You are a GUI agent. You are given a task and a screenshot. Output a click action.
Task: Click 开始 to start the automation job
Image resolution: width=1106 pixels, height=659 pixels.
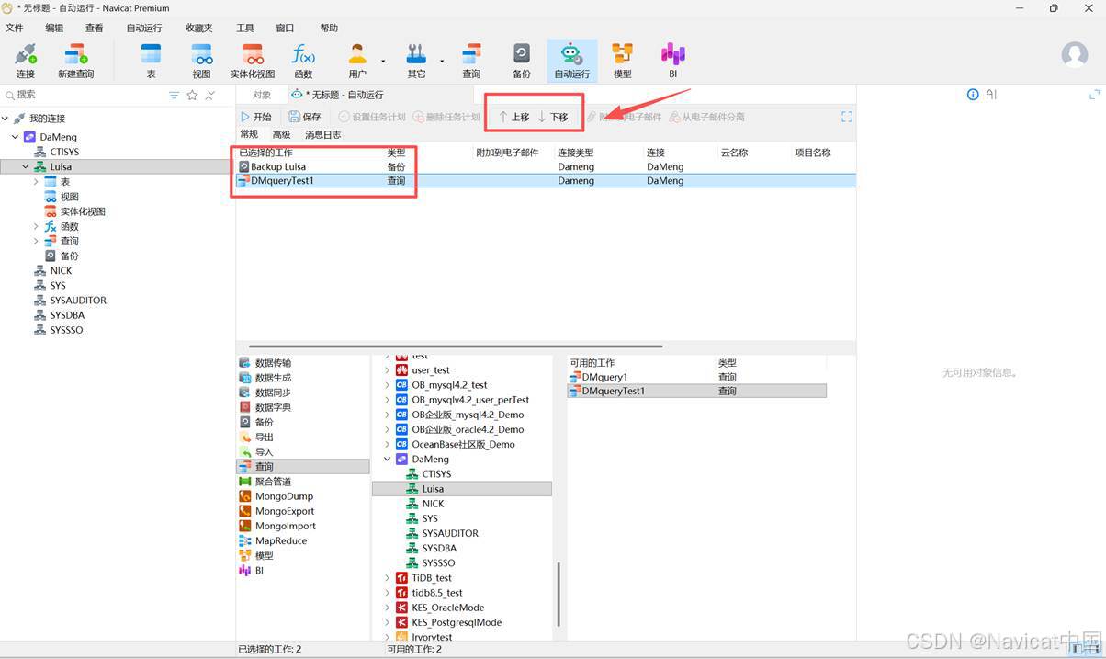pyautogui.click(x=255, y=117)
